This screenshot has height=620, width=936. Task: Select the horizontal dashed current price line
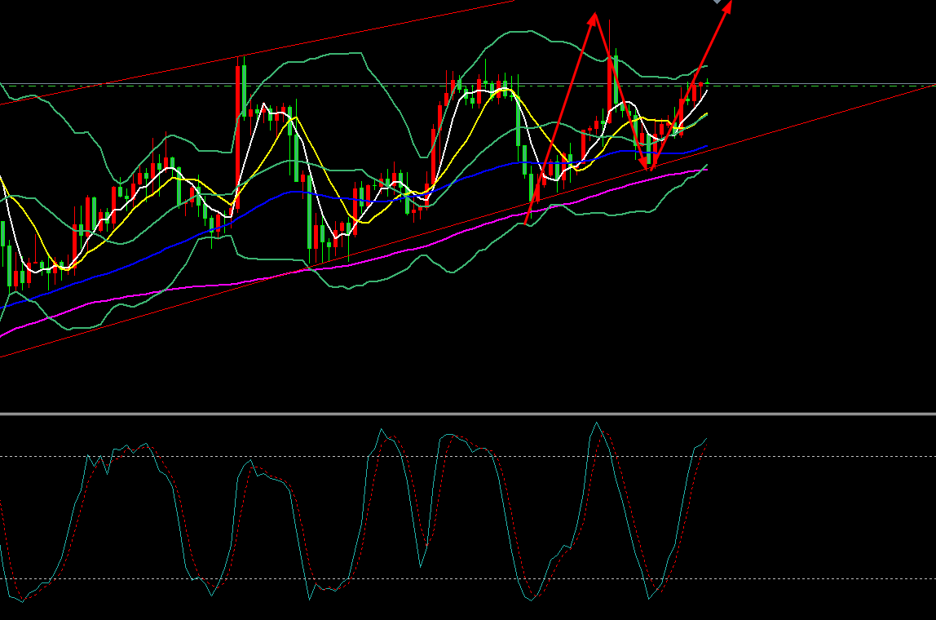tap(815, 85)
